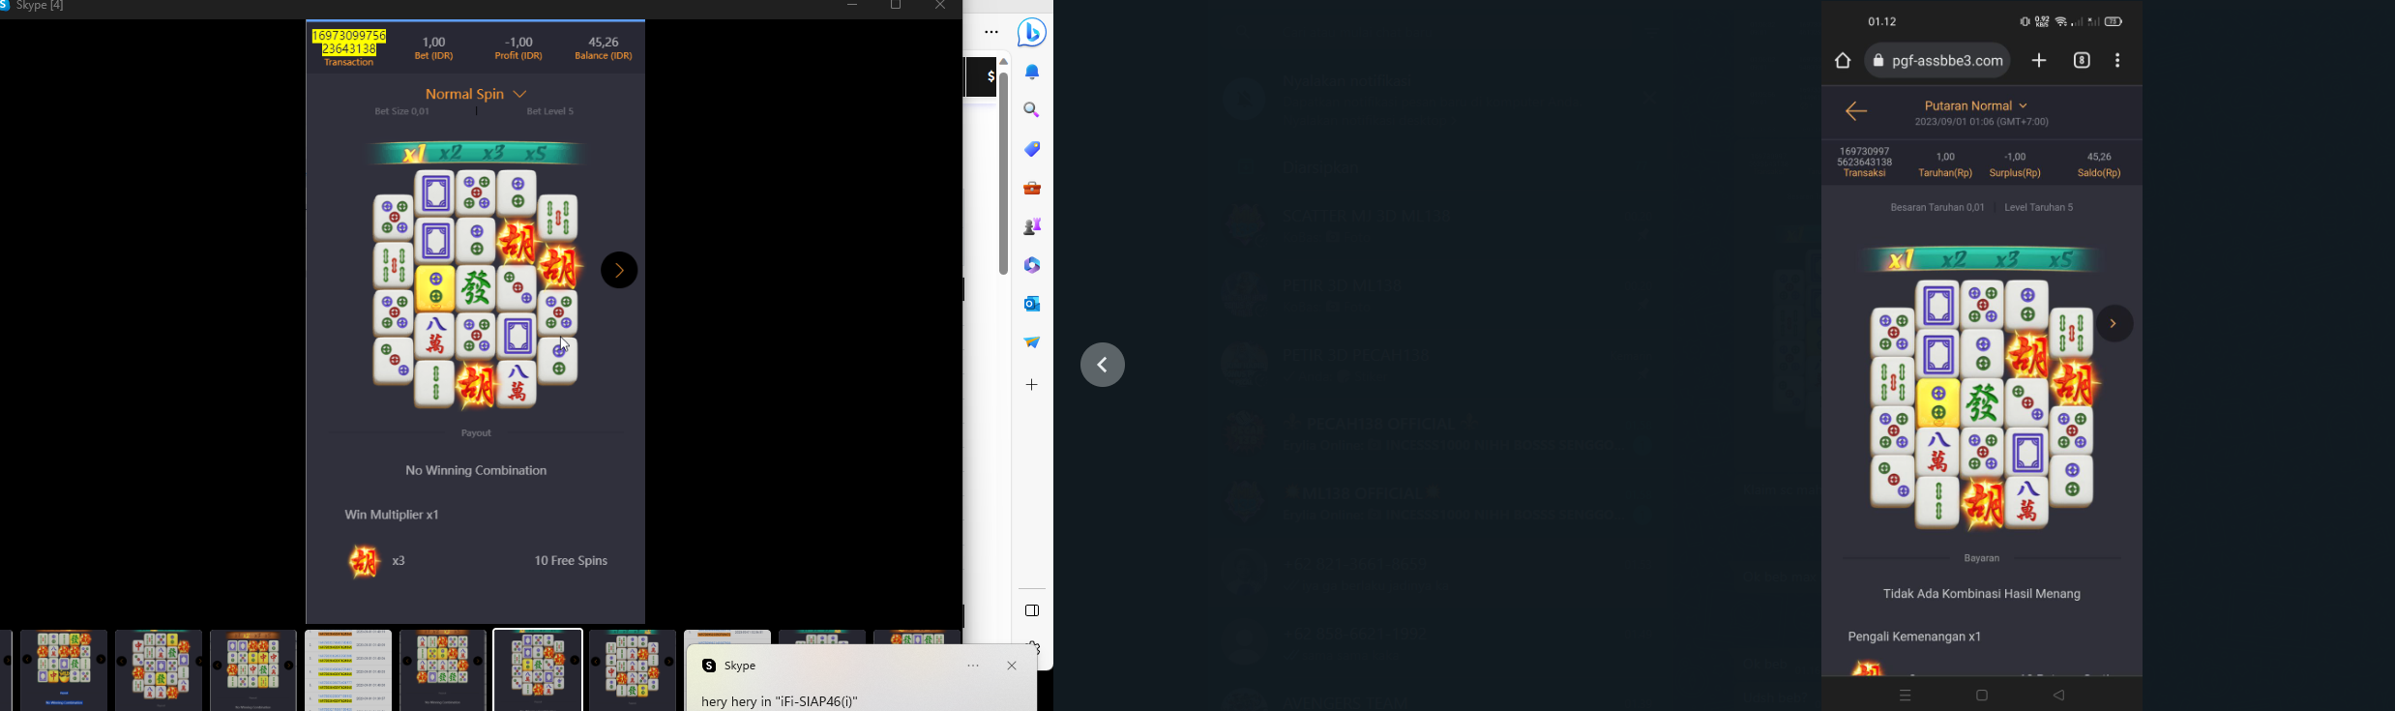Click the Transaksi number in phone view
This screenshot has width=2395, height=711.
[x=1865, y=157]
